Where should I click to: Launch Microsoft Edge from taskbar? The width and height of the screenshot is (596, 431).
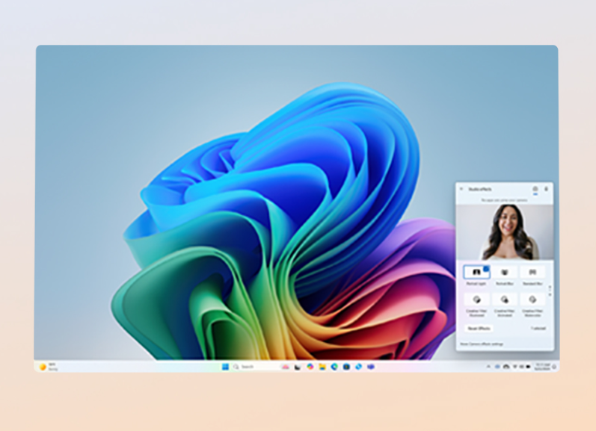[x=334, y=367]
